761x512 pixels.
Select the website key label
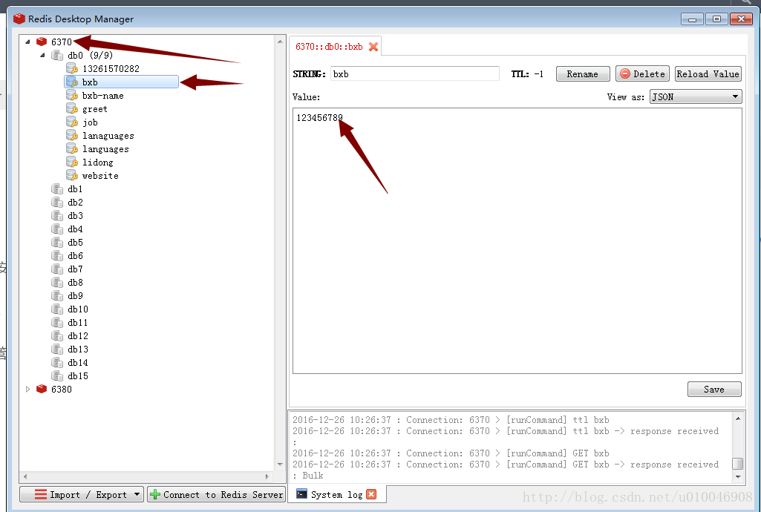(x=100, y=176)
